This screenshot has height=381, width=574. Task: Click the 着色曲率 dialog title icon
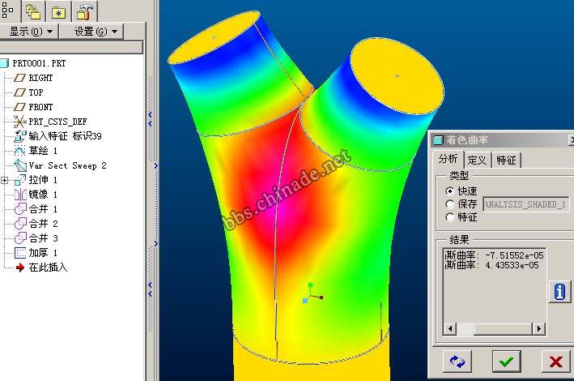click(438, 139)
